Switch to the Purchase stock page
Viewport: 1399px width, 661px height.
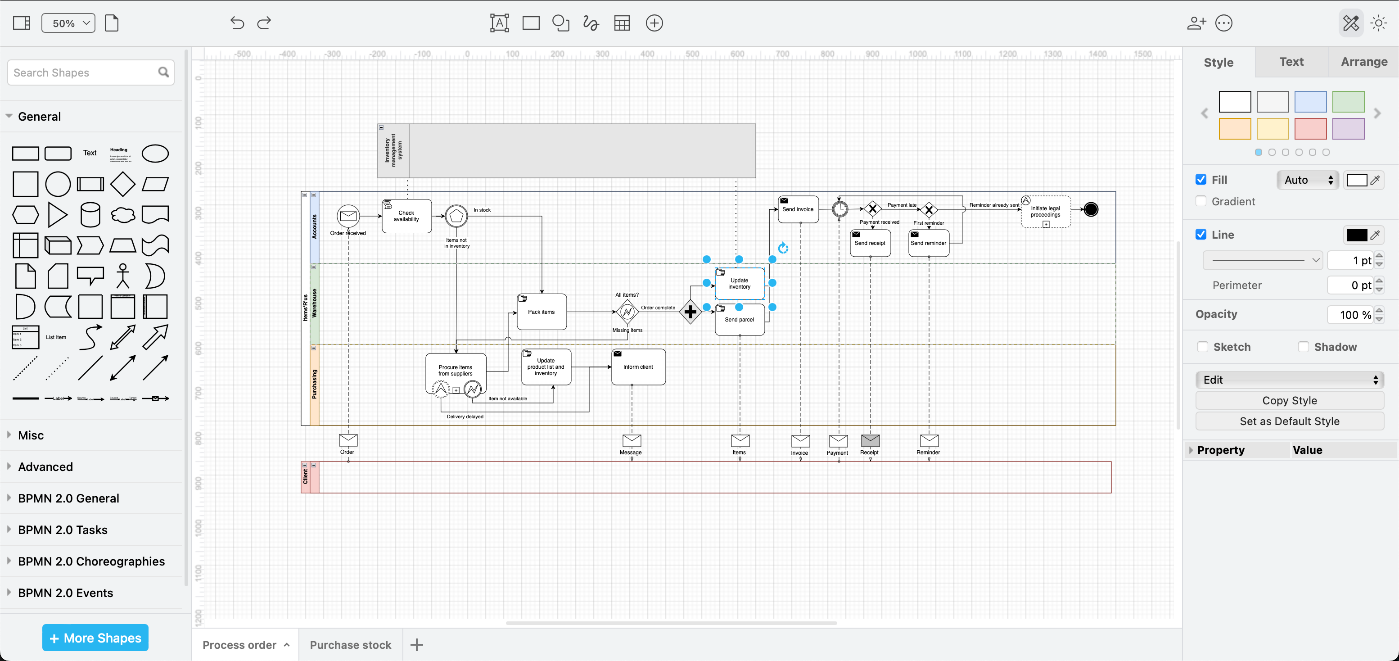pos(350,645)
